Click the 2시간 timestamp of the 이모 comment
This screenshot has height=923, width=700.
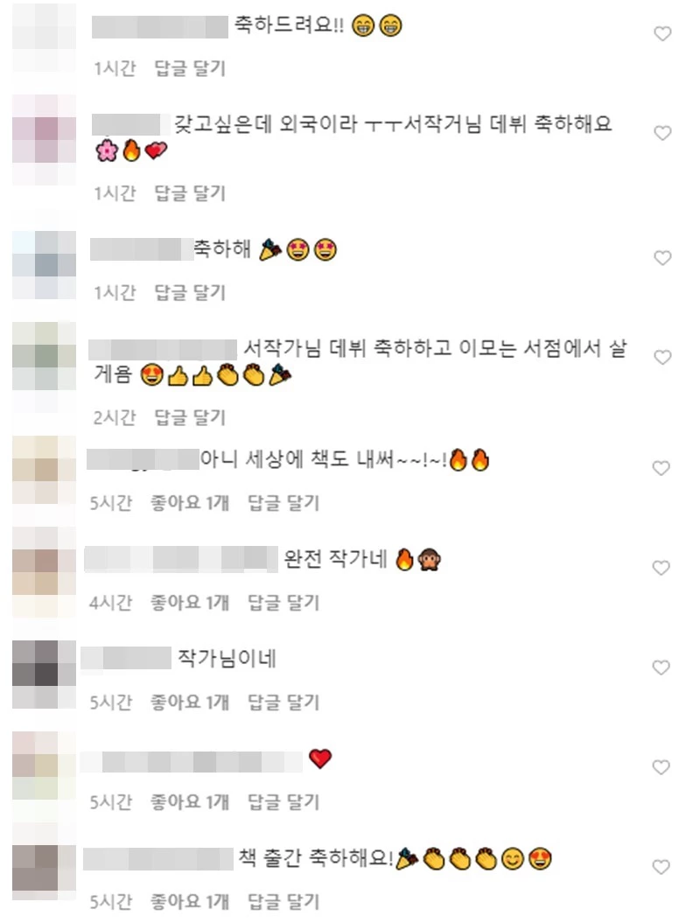pyautogui.click(x=115, y=417)
